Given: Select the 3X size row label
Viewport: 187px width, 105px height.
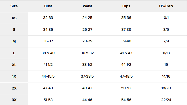Looking at the screenshot, I should click(x=14, y=100).
